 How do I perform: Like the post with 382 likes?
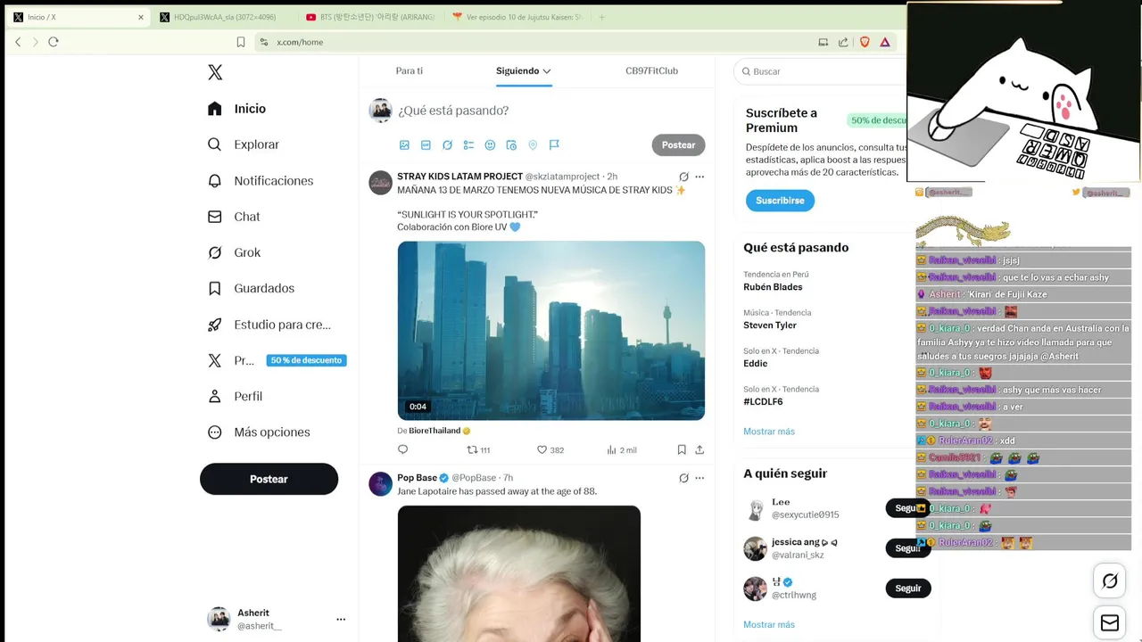coord(550,449)
